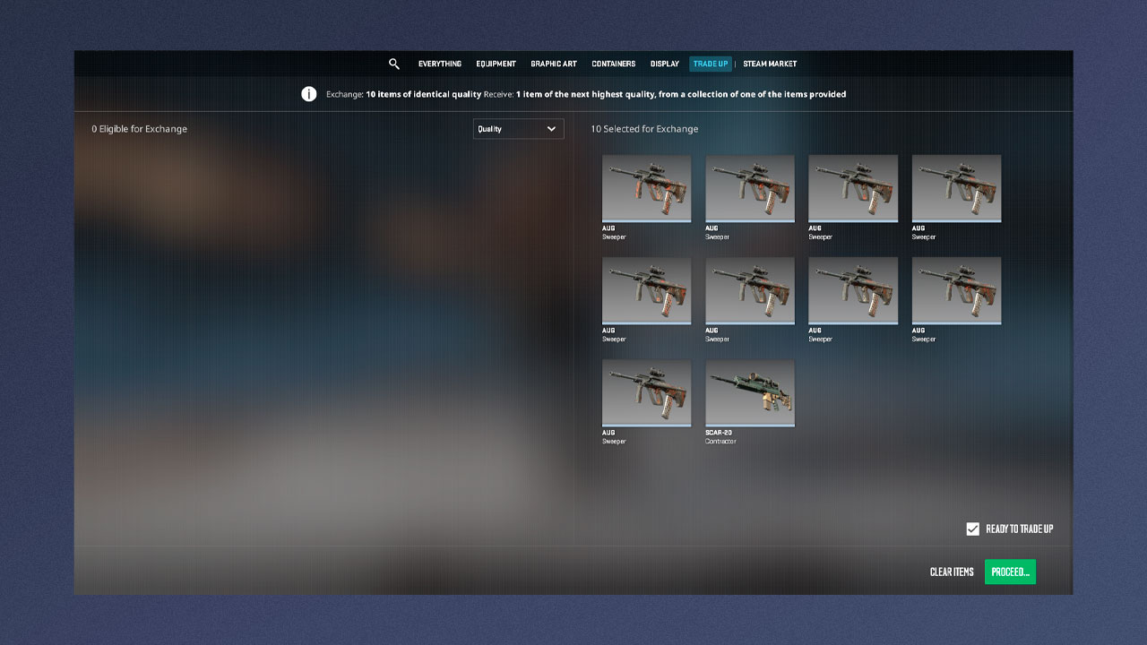1147x645 pixels.
Task: Click the info icon in the exchange banner
Action: pyautogui.click(x=308, y=93)
